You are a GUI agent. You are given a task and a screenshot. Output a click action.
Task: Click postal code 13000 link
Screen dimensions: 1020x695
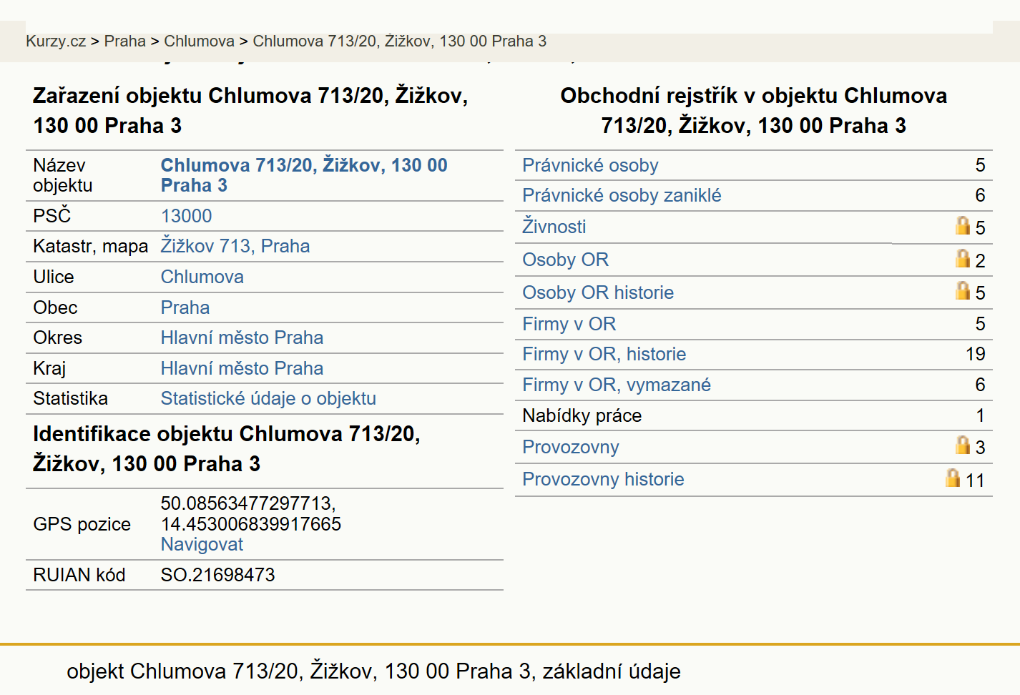coord(186,216)
